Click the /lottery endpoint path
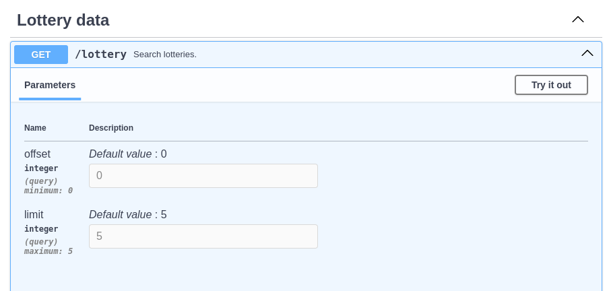The image size is (609, 291). click(x=100, y=55)
